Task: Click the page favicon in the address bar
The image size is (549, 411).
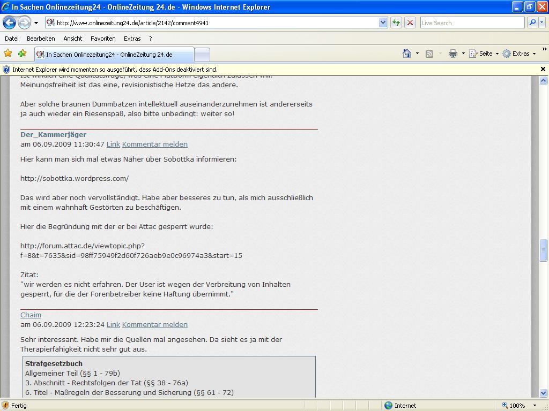Action: coord(51,22)
